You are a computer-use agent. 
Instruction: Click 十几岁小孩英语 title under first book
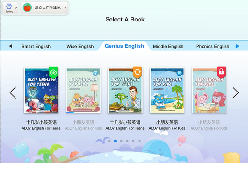(x=41, y=122)
